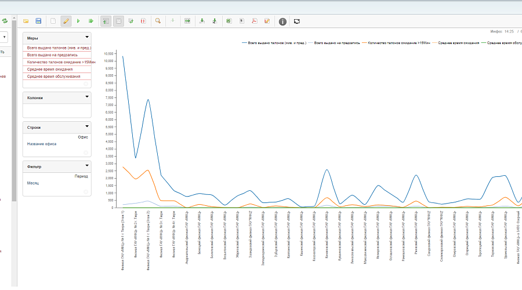Toggle legend series Количество талонов ожидание >15Мин
The width and height of the screenshot is (522, 290).
(396, 43)
